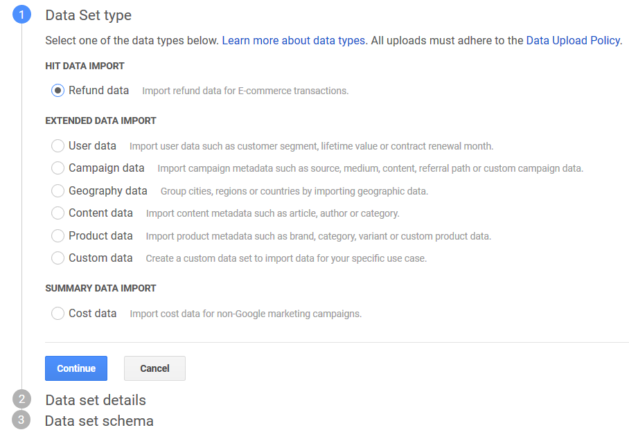Click the step 1 circle icon
The height and width of the screenshot is (439, 629).
pos(21,15)
